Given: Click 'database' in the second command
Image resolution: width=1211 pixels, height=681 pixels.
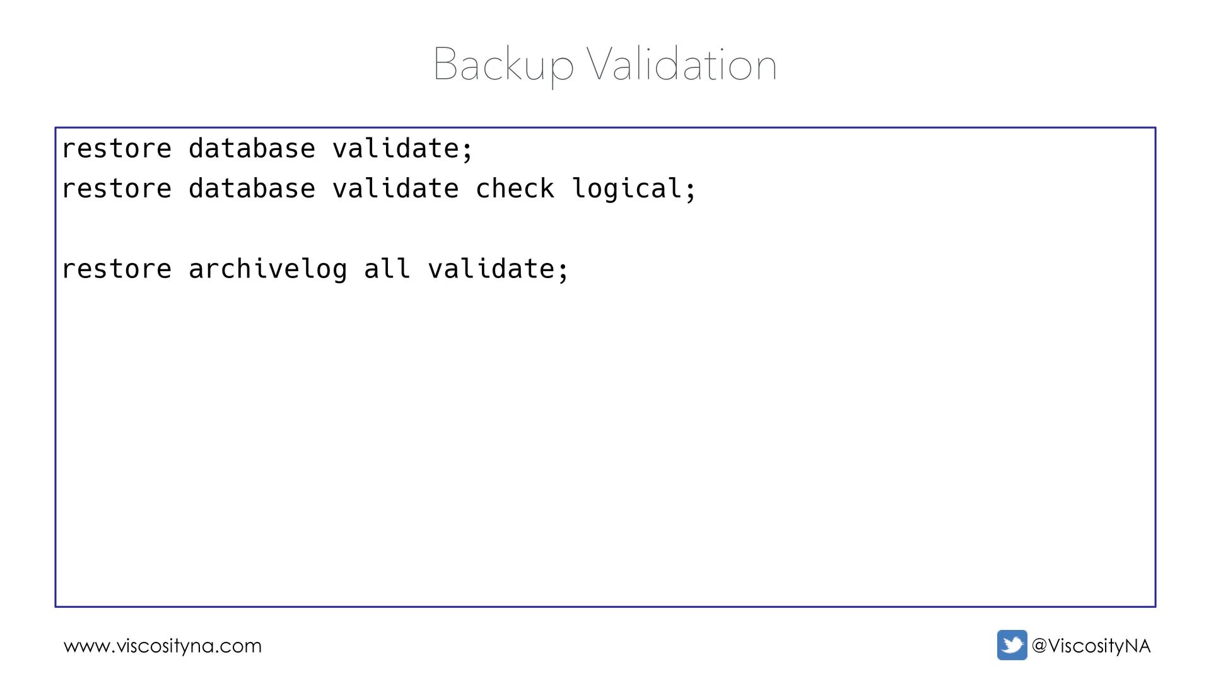Looking at the screenshot, I should 252,189.
